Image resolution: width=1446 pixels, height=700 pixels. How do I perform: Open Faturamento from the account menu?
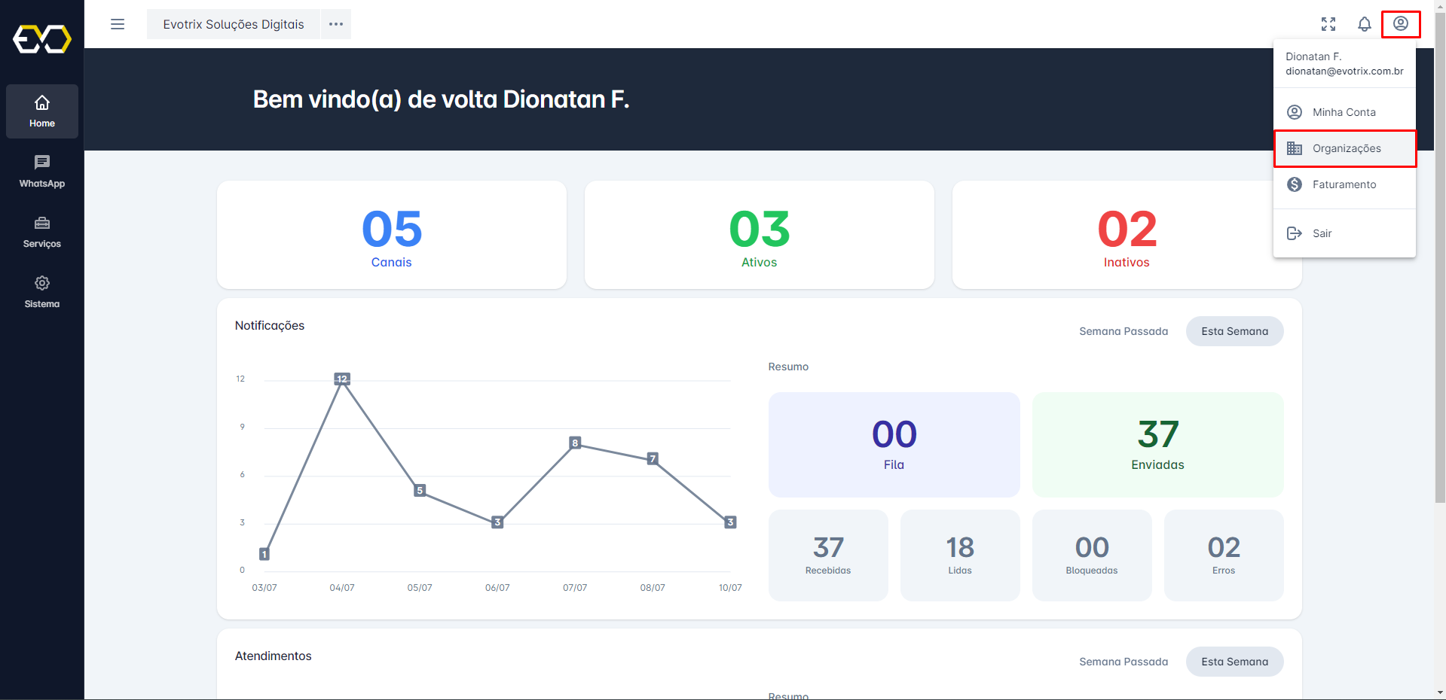coord(1344,184)
